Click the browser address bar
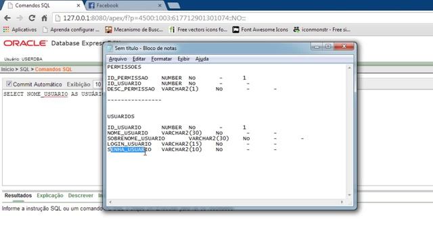 tap(243, 18)
